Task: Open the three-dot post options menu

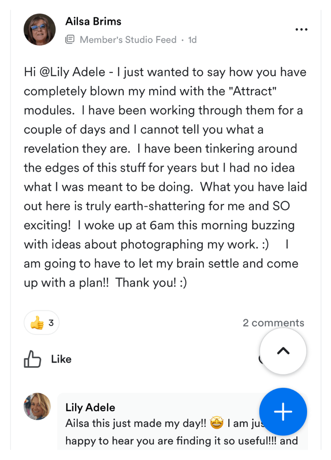Action: click(301, 30)
